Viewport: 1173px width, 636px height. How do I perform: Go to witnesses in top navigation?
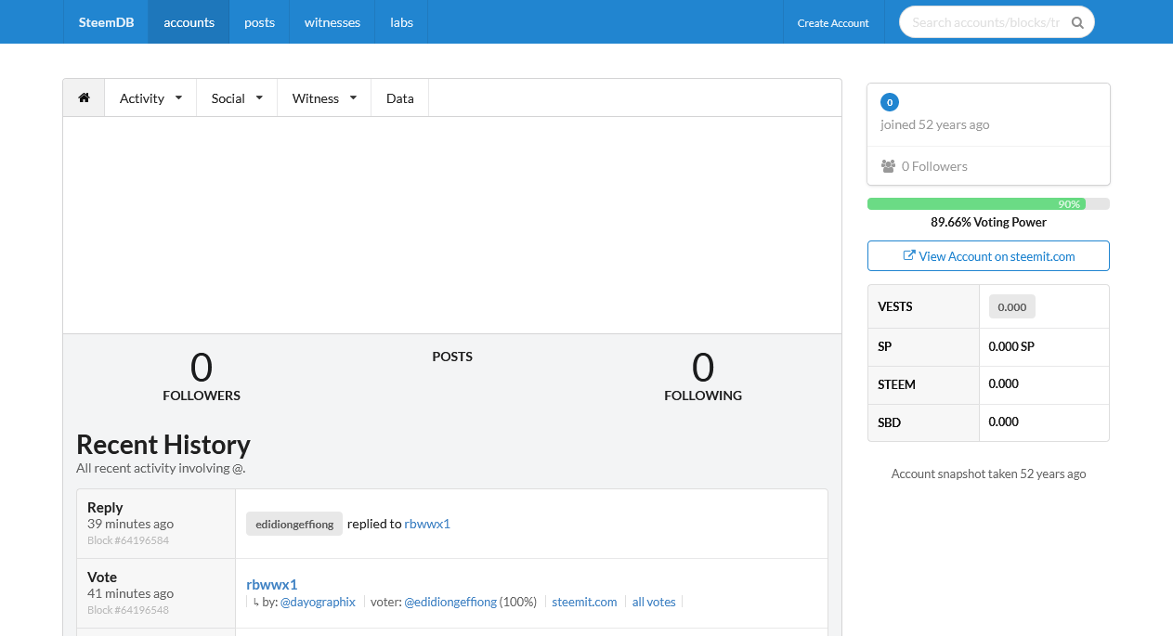point(332,22)
